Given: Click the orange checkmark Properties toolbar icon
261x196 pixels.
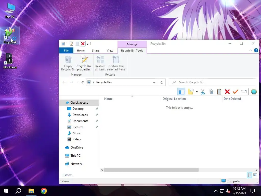Looking at the screenshot, I should [235, 92].
